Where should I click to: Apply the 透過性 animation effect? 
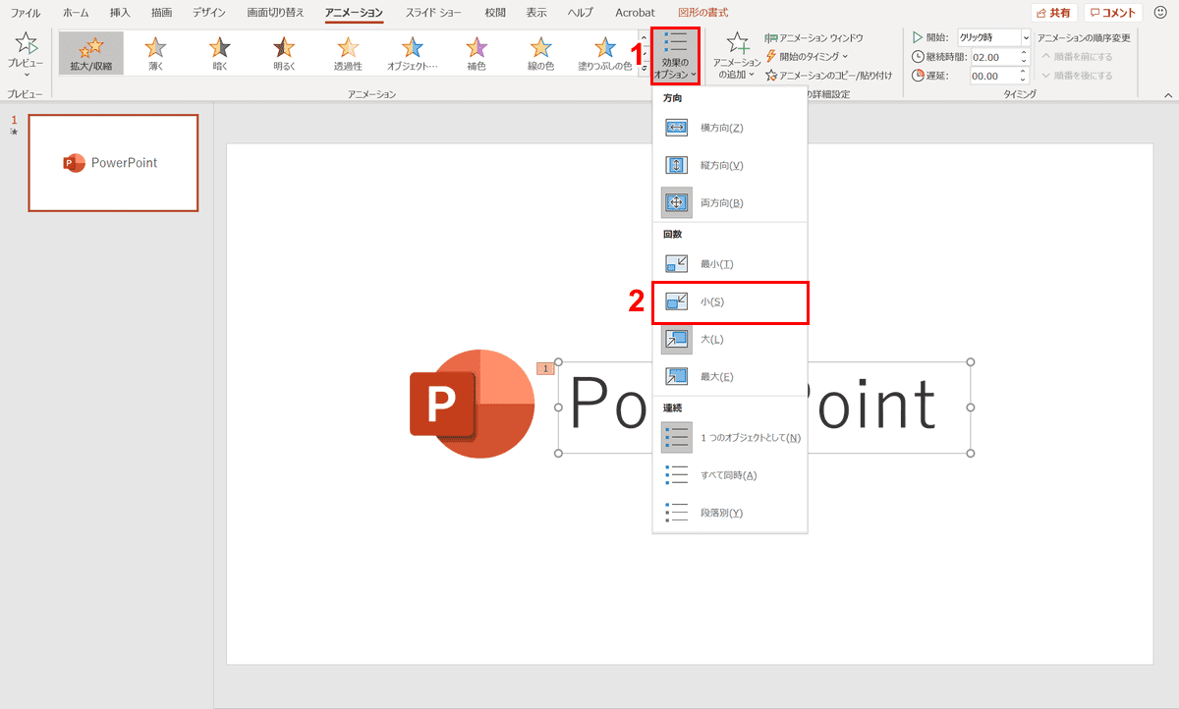click(x=348, y=54)
